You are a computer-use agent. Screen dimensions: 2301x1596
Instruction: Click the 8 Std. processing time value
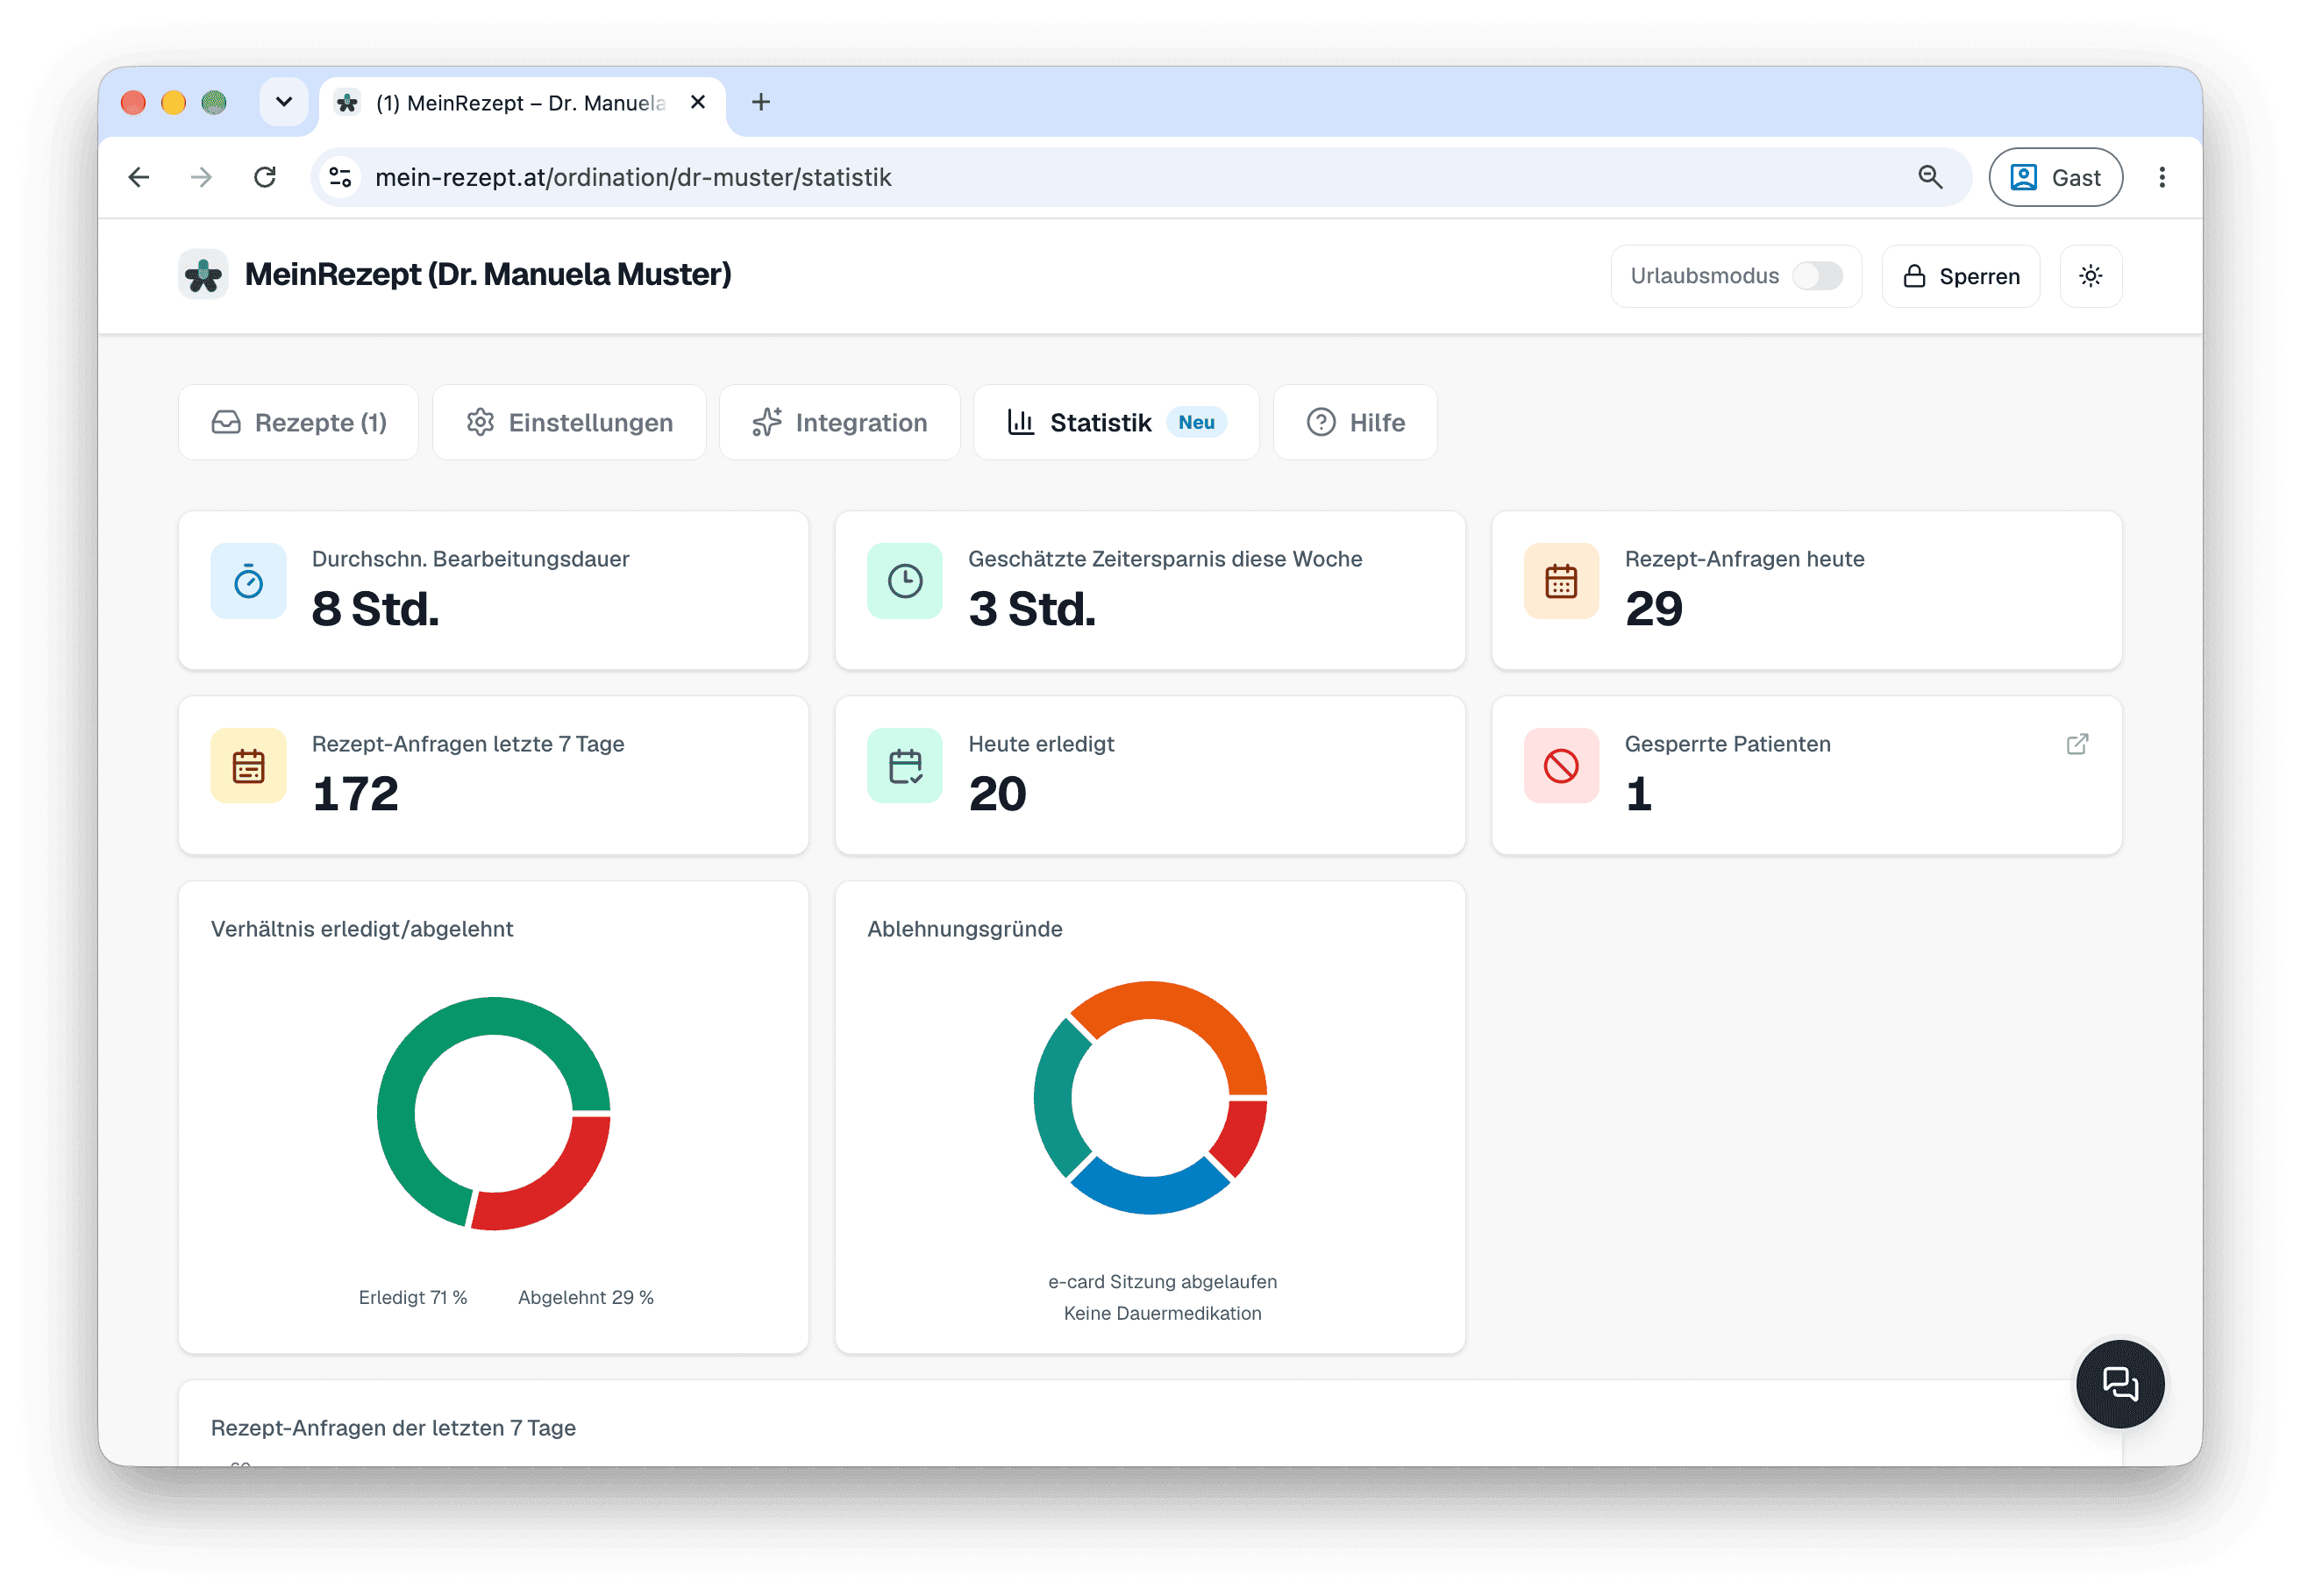click(375, 609)
